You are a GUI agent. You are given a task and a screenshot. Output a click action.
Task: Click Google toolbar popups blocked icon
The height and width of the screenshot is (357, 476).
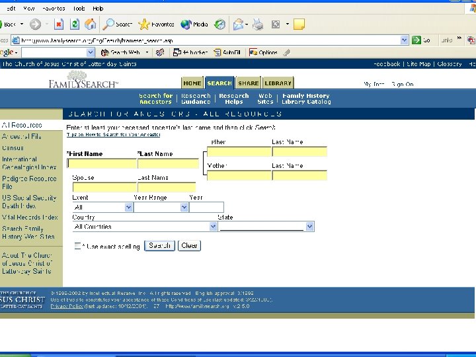point(190,52)
